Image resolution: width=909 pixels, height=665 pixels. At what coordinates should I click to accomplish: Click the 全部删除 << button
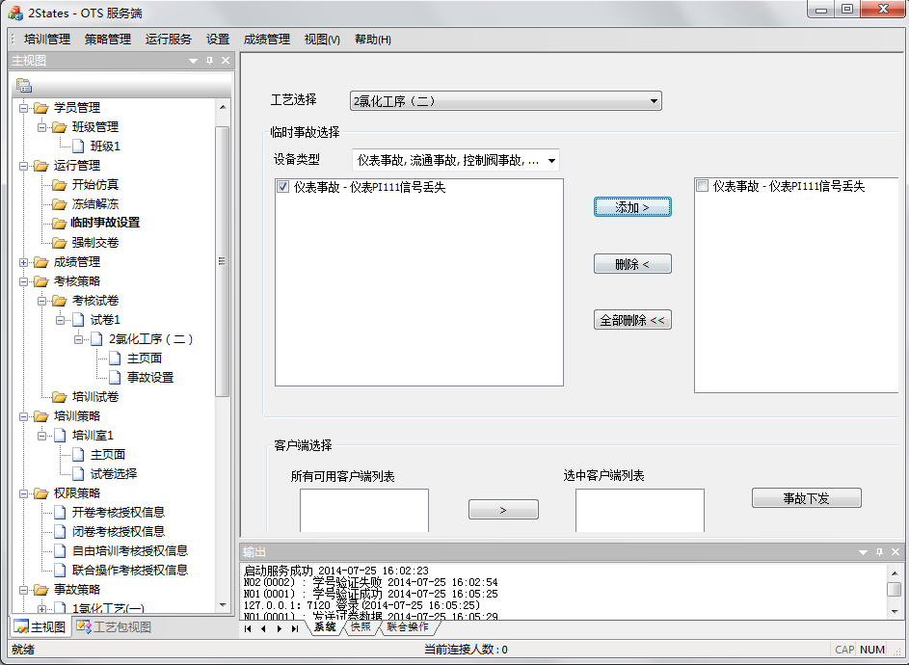click(632, 320)
